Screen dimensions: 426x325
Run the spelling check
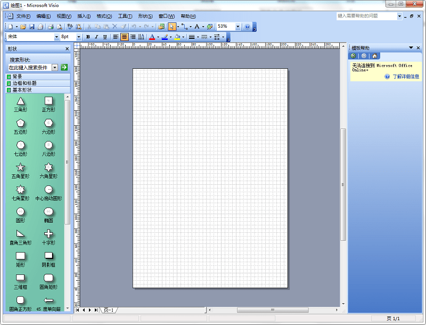point(69,26)
